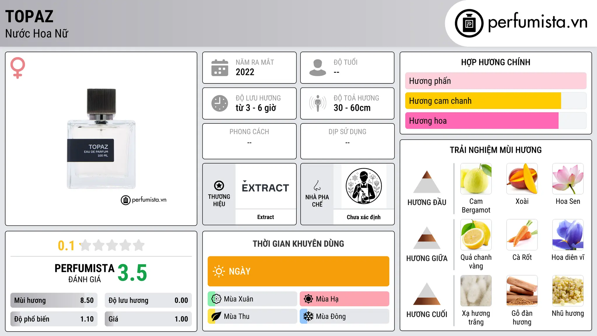This screenshot has width=597, height=336.
Task: Click the Nước Hoa Nữ subtitle
Action: click(x=37, y=34)
